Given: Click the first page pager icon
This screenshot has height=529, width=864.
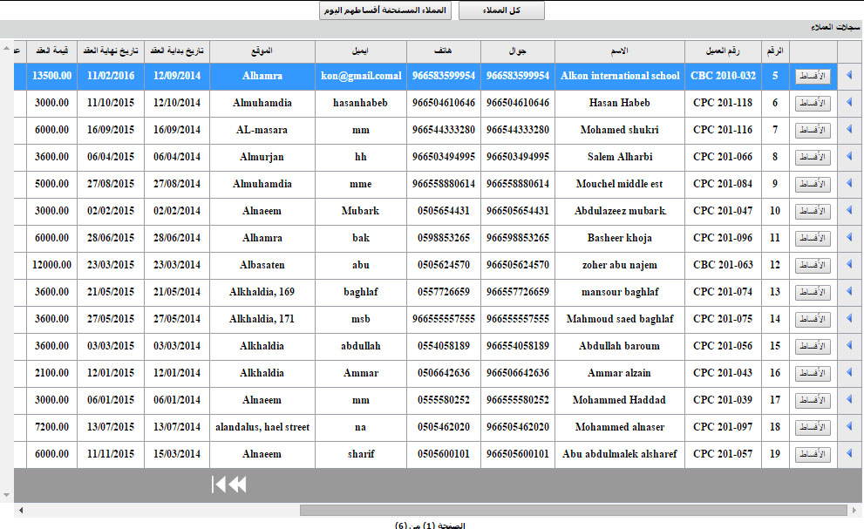Looking at the screenshot, I should pos(218,485).
